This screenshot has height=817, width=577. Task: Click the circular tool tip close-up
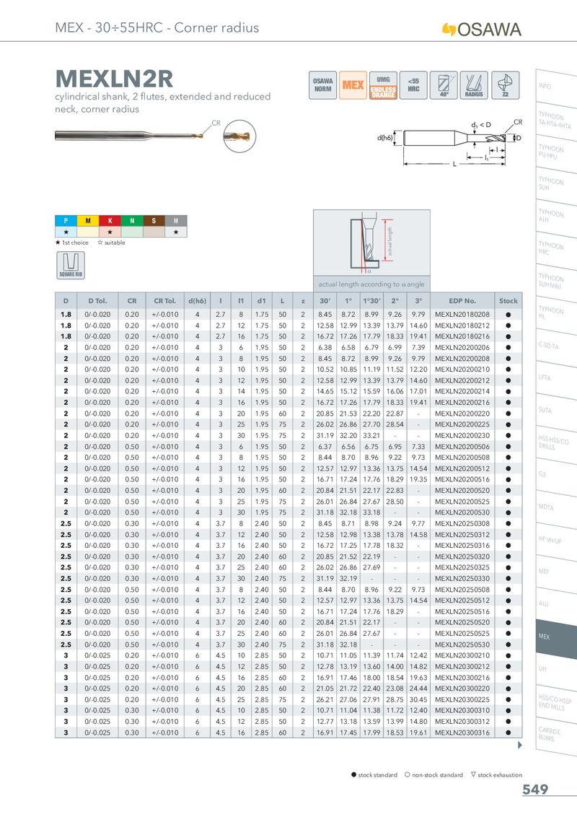pyautogui.click(x=239, y=136)
